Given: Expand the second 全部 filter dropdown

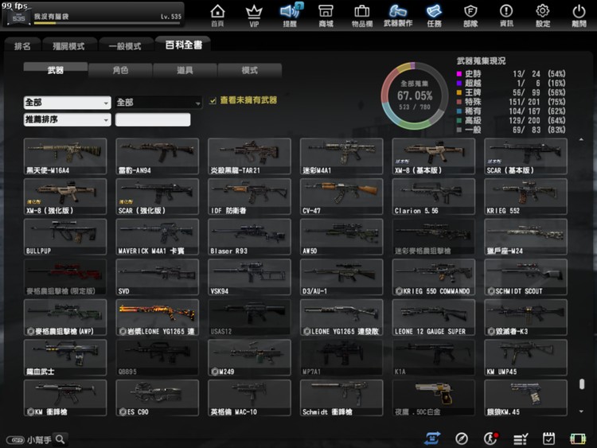Looking at the screenshot, I should 158,103.
